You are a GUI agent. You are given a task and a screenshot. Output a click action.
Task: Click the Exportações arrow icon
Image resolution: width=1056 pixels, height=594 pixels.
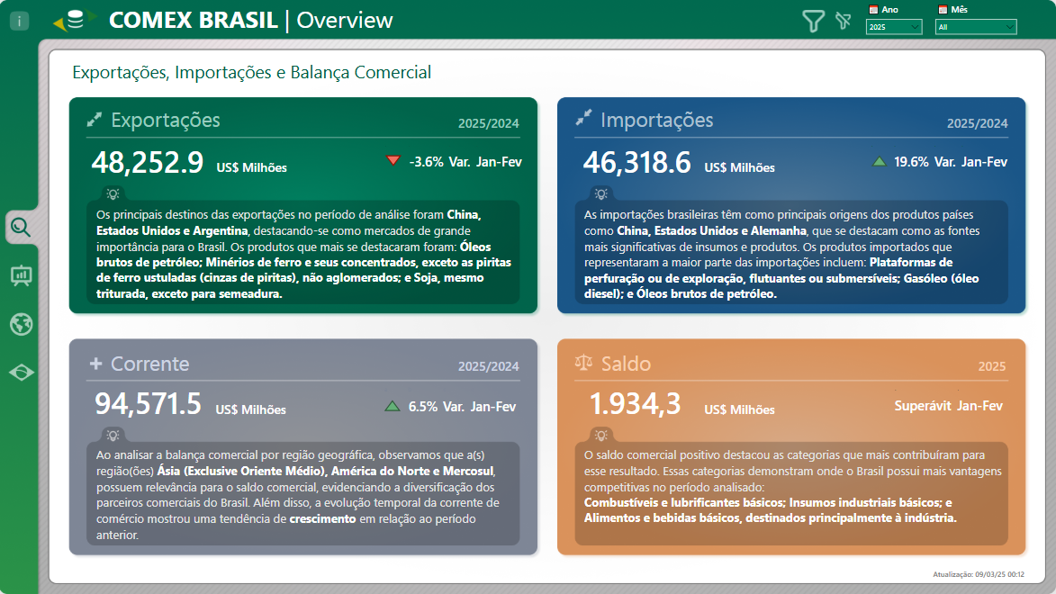pyautogui.click(x=95, y=120)
